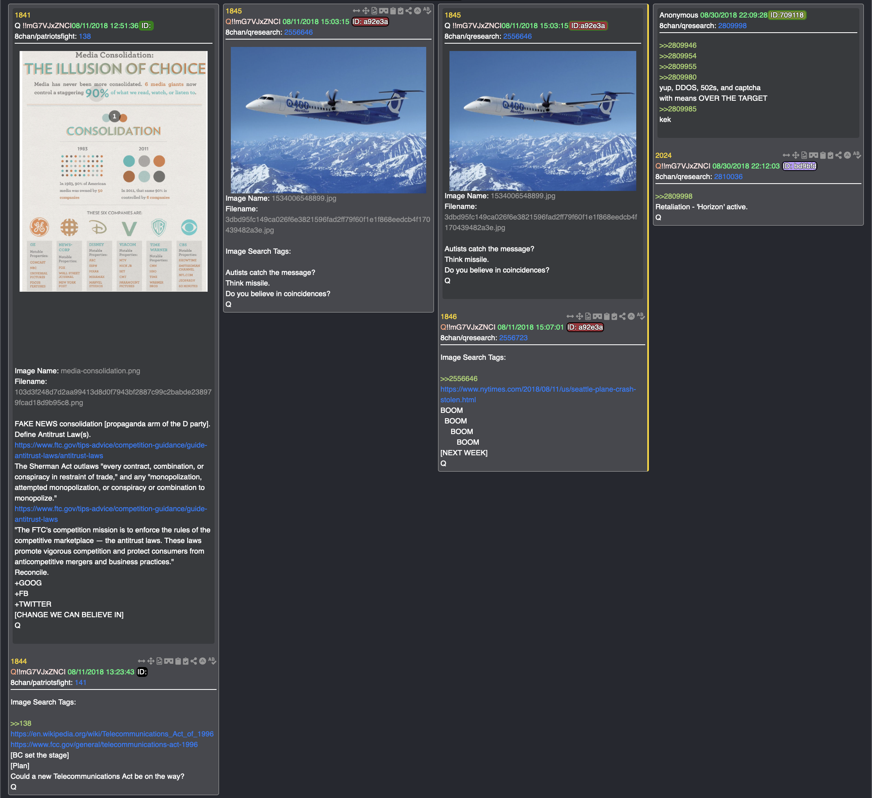872x798 pixels.
Task: Click AB spellcheck icon on post 1846
Action: coord(641,316)
